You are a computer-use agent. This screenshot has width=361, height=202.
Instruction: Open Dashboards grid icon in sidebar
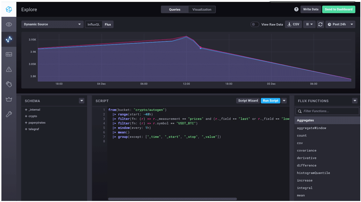coord(9,54)
